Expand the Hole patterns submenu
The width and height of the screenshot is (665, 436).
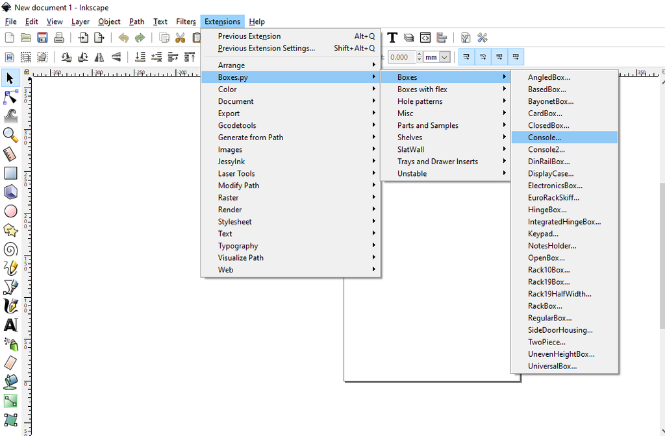[445, 101]
